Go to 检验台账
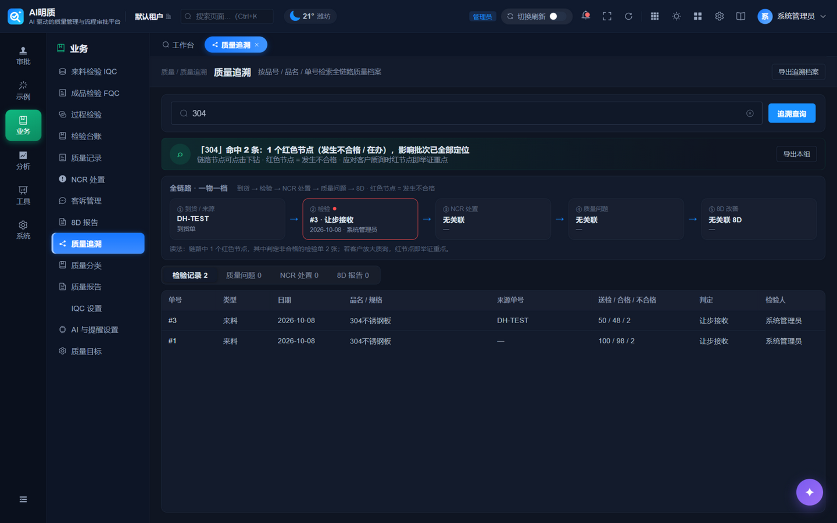 (98, 136)
